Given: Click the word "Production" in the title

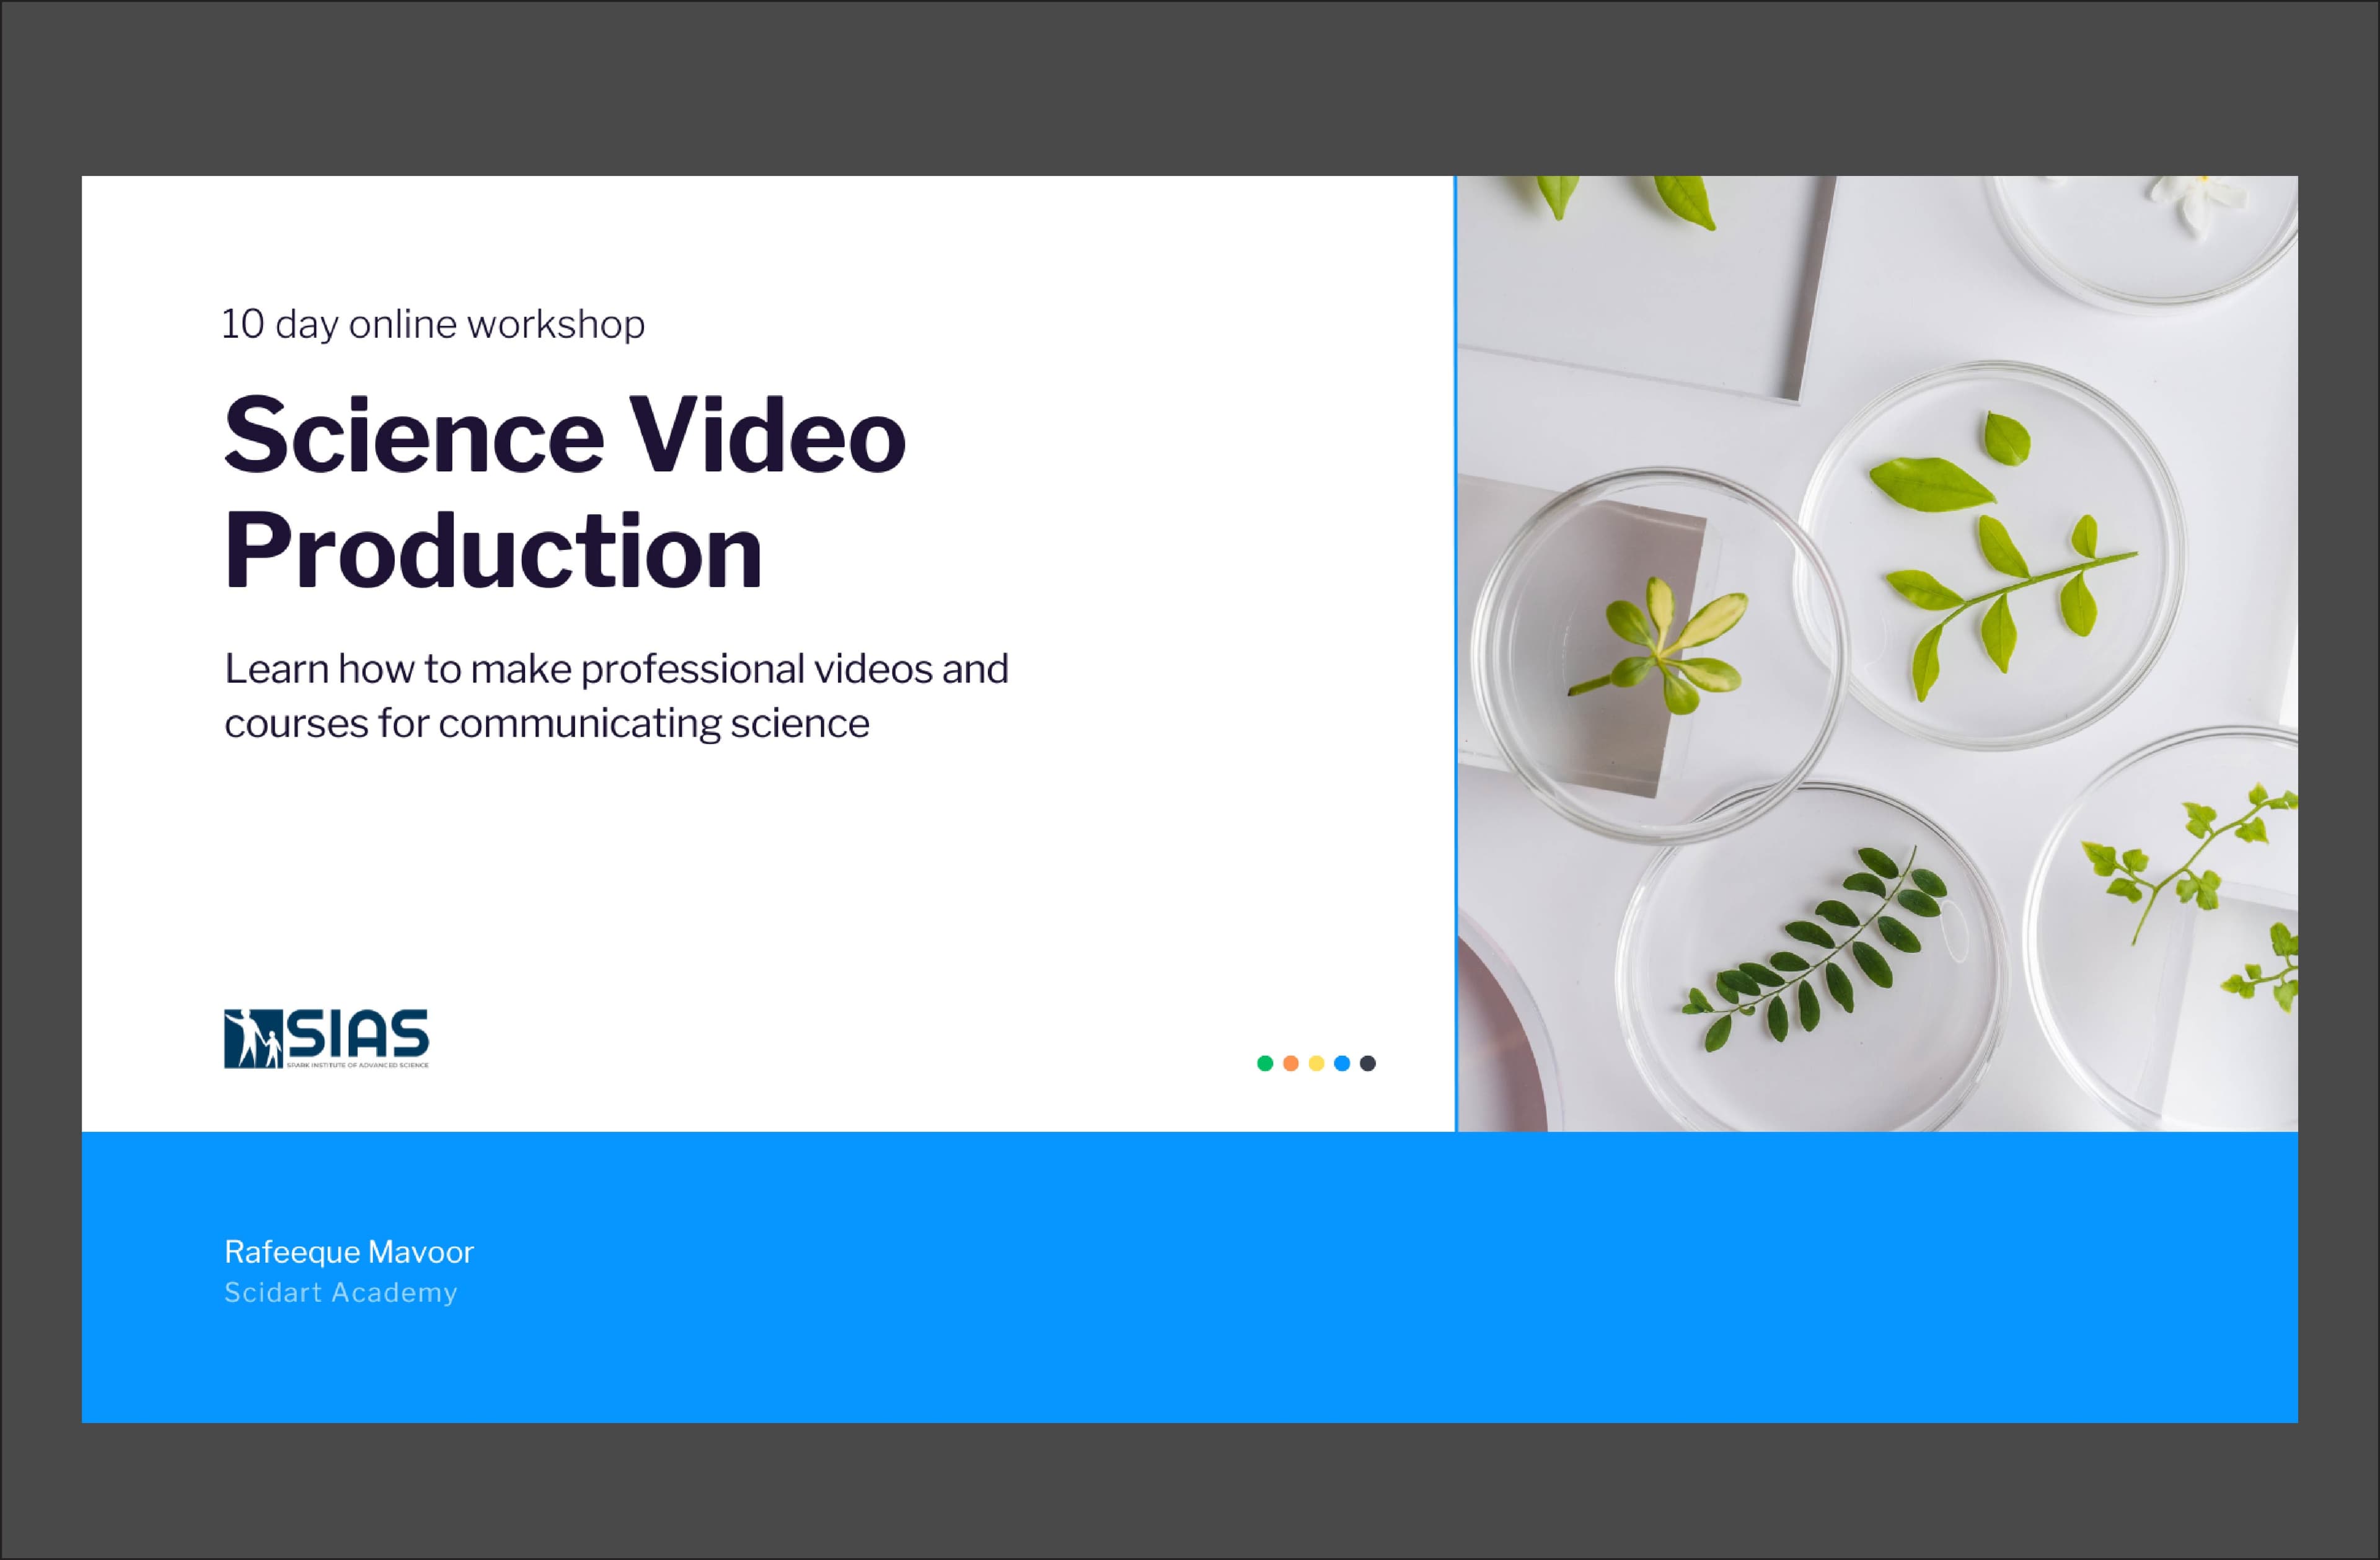Looking at the screenshot, I should click(x=493, y=551).
